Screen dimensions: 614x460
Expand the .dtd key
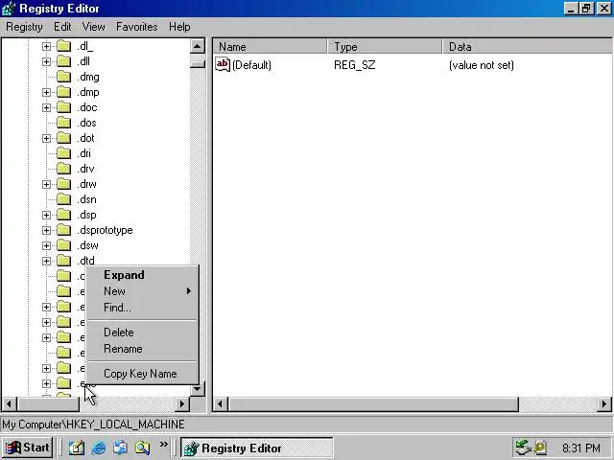[46, 261]
